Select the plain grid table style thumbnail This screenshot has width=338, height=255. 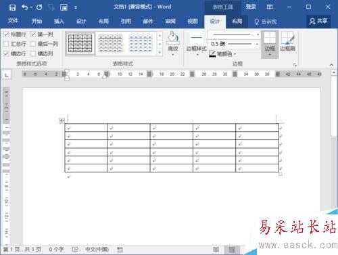pyautogui.click(x=80, y=43)
